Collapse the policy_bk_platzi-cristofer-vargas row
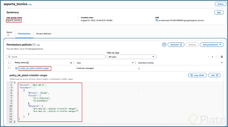 [16, 68]
